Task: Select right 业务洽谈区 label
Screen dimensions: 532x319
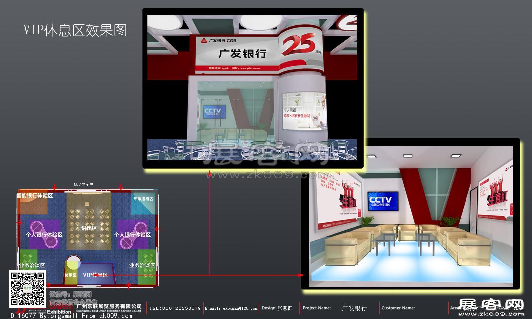Action: click(x=142, y=266)
